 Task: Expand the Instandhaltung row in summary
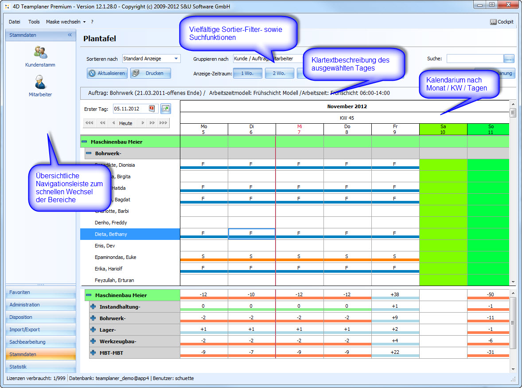click(93, 307)
